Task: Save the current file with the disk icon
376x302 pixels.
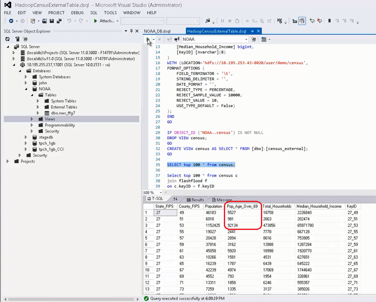Action: point(52,21)
